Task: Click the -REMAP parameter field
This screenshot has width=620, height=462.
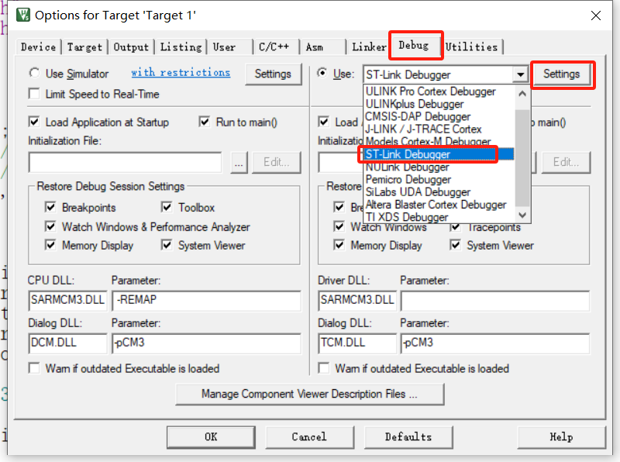Action: point(207,300)
